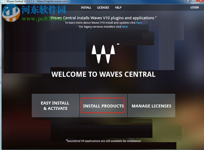The image size is (204, 150).
Task: Click 'Waves Central installs Waves V10 plugins' text
Action: click(103, 18)
